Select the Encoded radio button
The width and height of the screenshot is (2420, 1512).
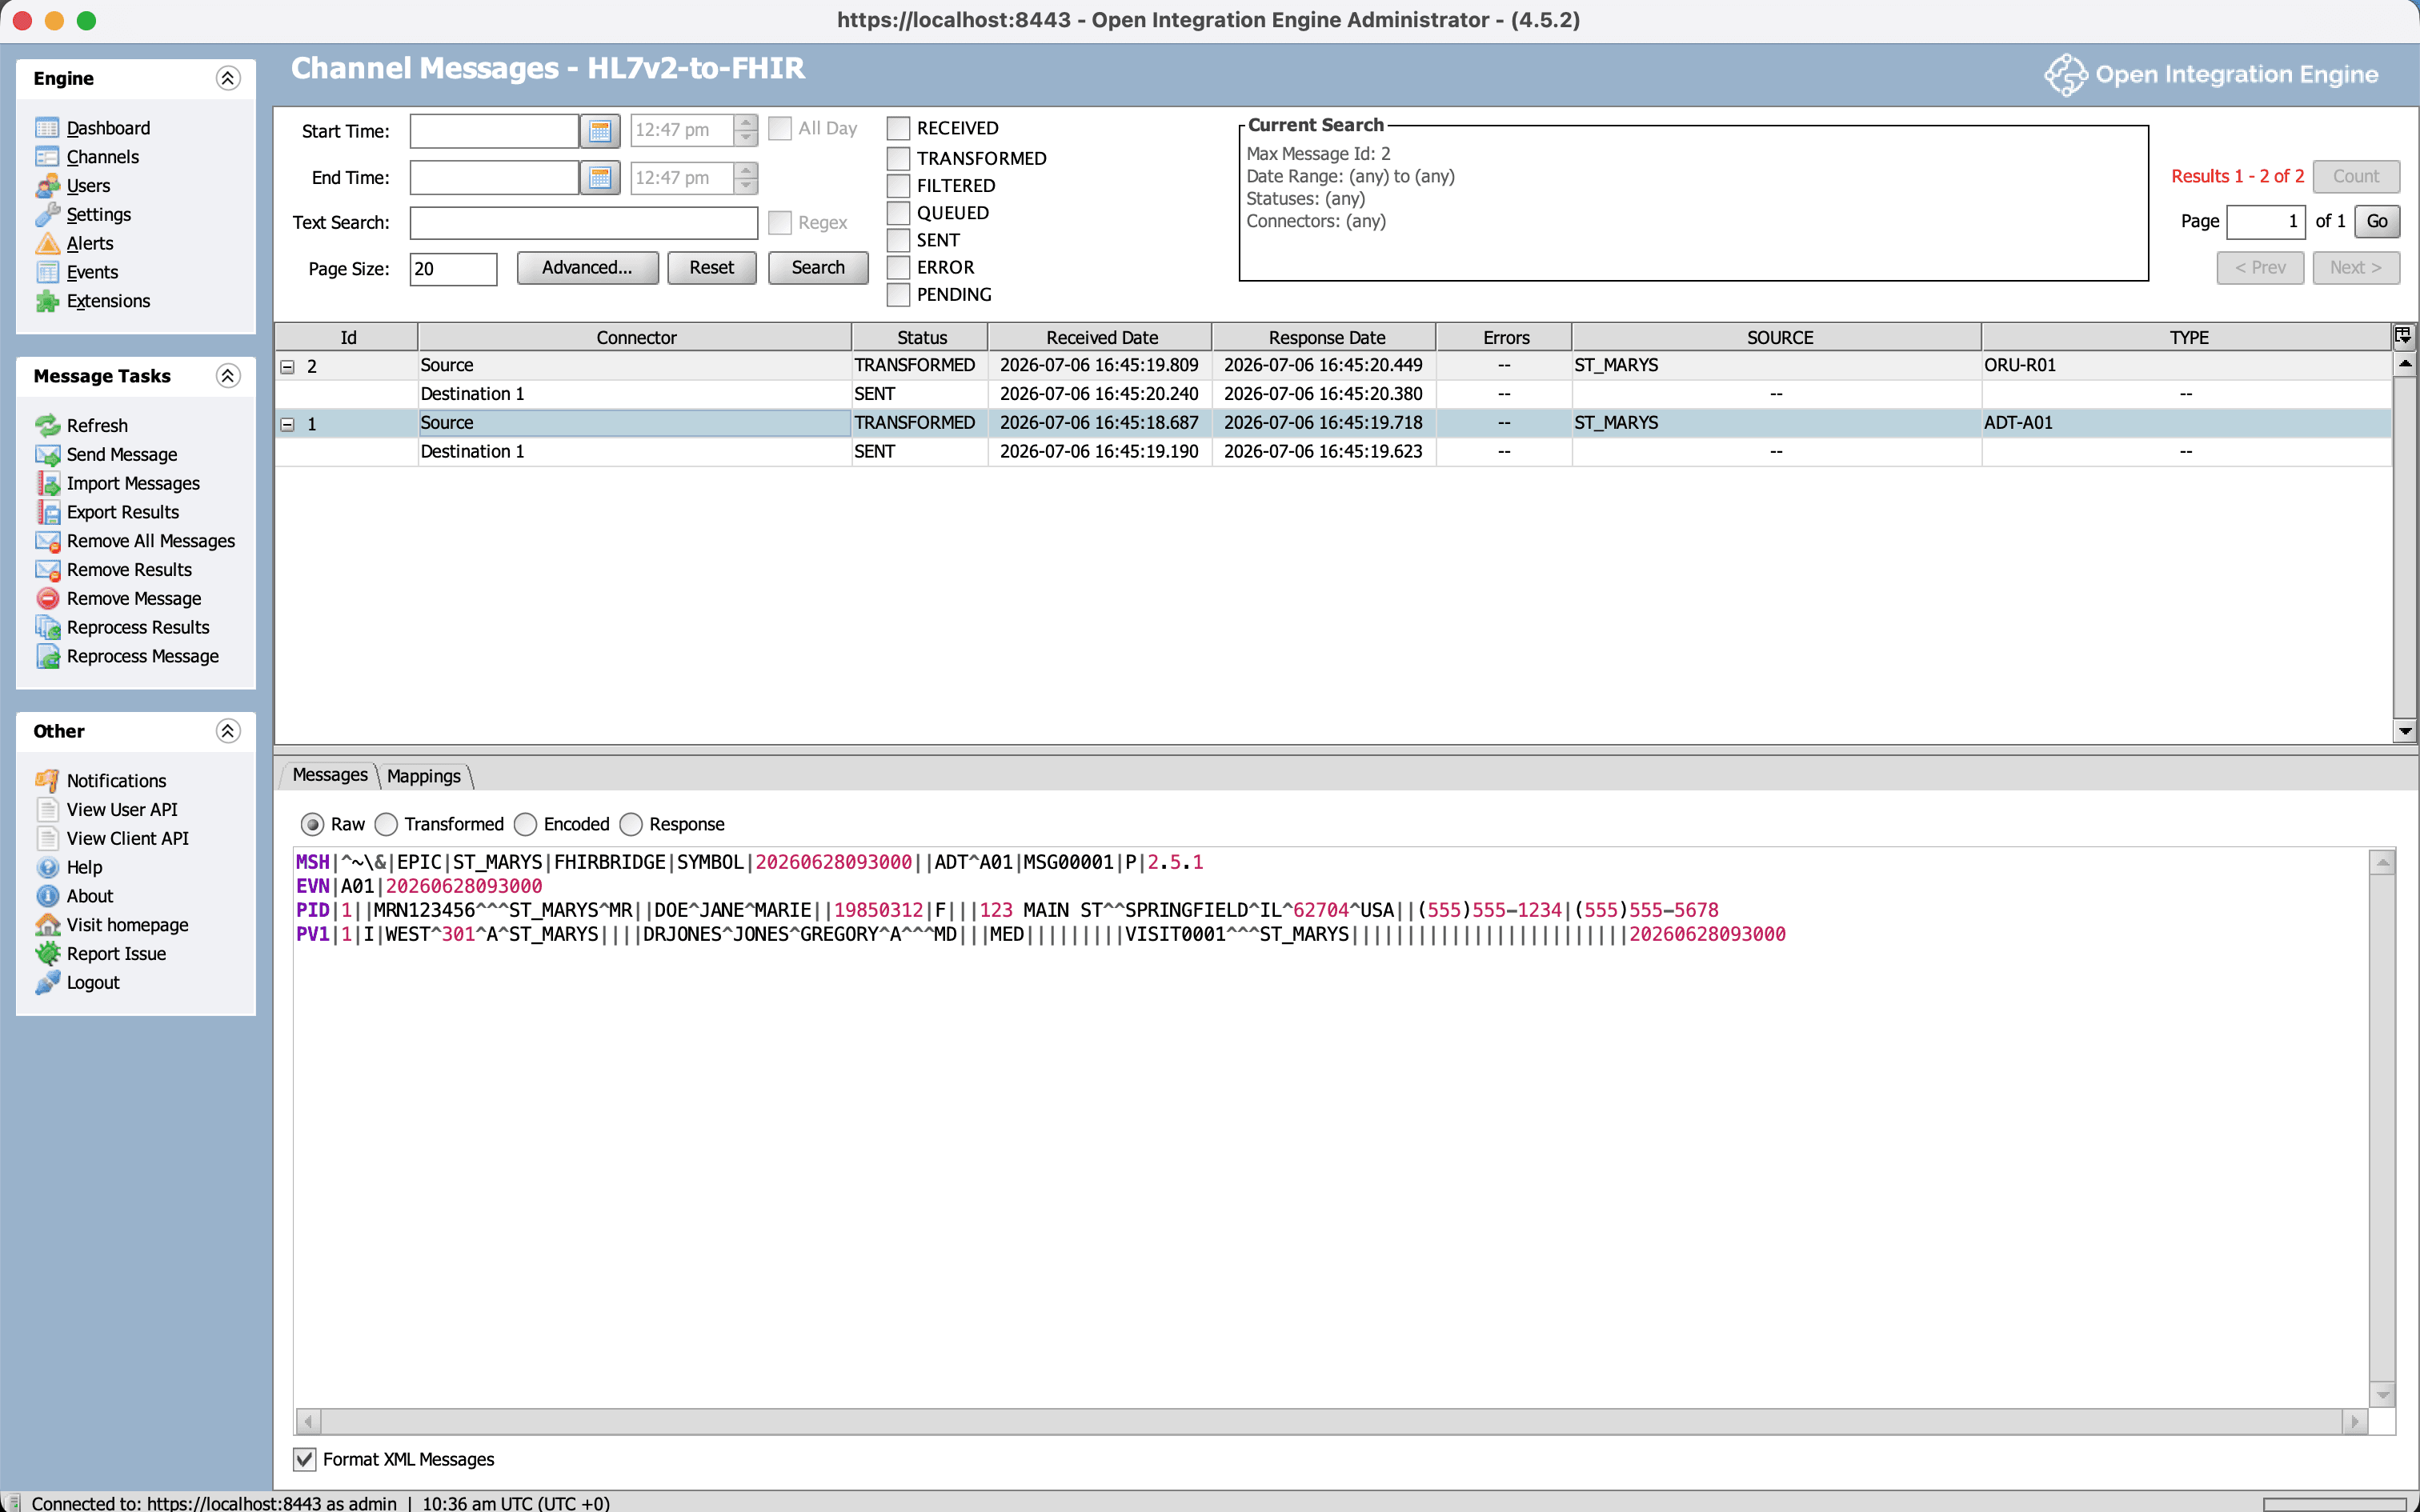pyautogui.click(x=525, y=824)
